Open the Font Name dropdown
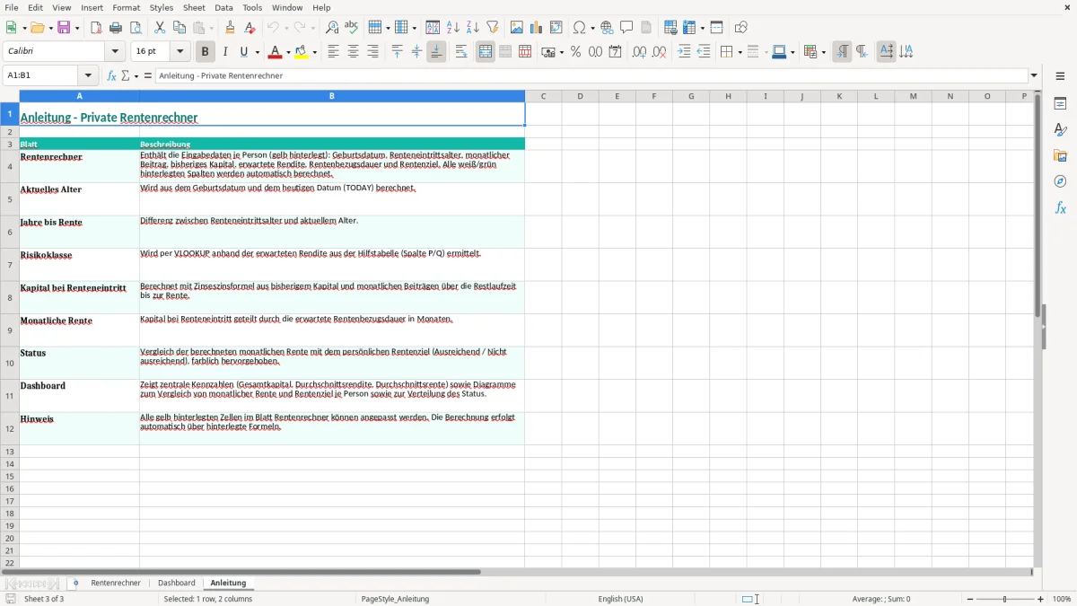 pyautogui.click(x=115, y=52)
